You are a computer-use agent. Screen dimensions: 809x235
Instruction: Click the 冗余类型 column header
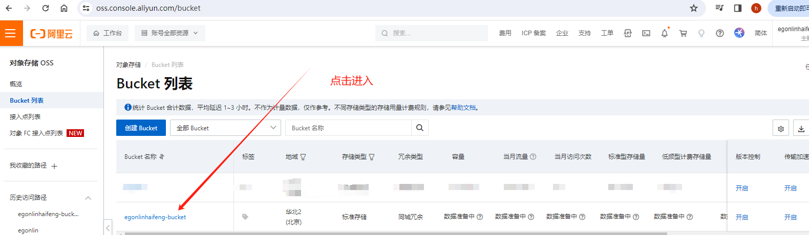tap(411, 157)
